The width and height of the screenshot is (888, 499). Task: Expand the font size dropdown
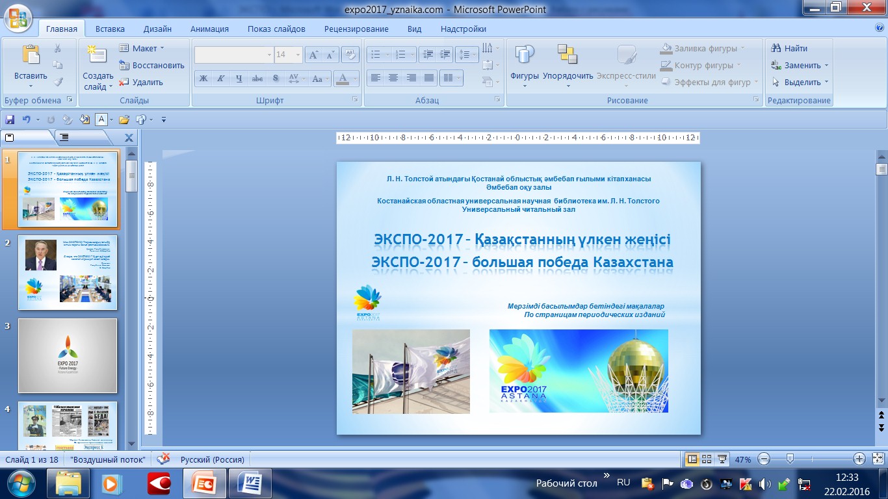coord(298,55)
